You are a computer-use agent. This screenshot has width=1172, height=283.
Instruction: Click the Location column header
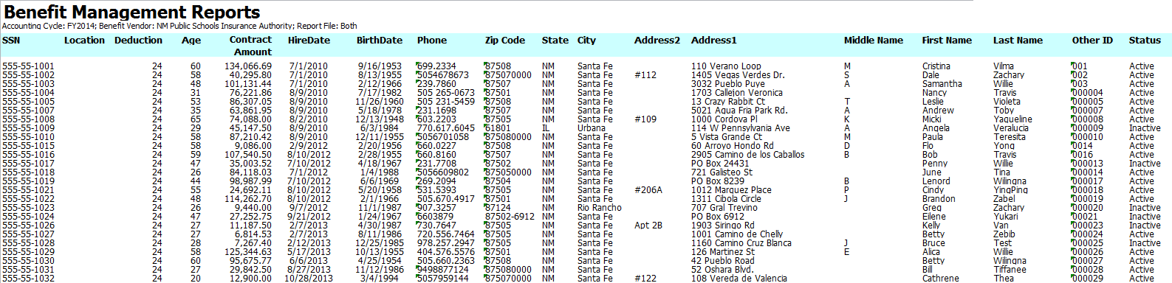[84, 41]
